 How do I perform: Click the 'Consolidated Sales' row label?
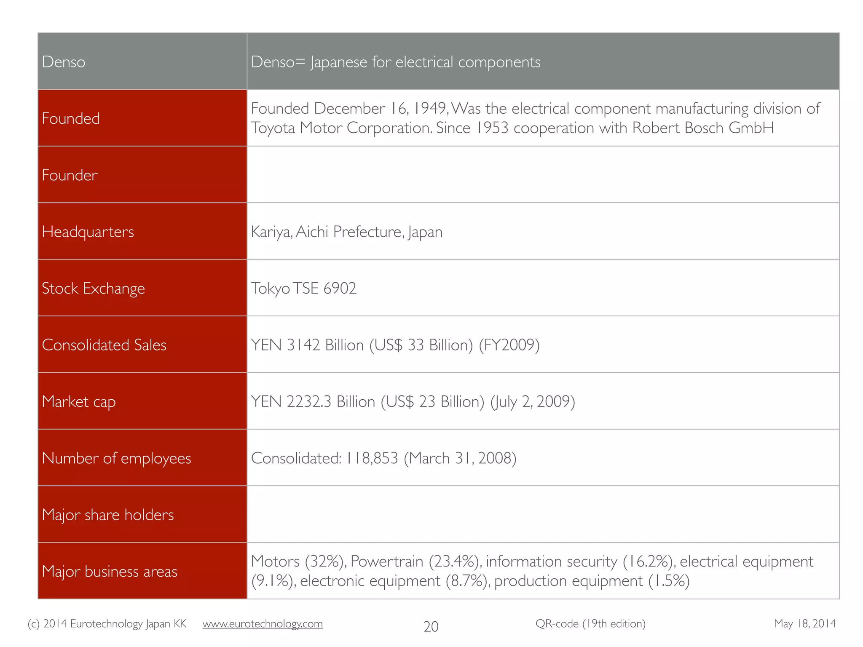click(x=142, y=345)
